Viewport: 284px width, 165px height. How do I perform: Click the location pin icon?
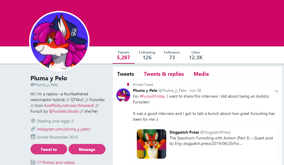pos(33,121)
